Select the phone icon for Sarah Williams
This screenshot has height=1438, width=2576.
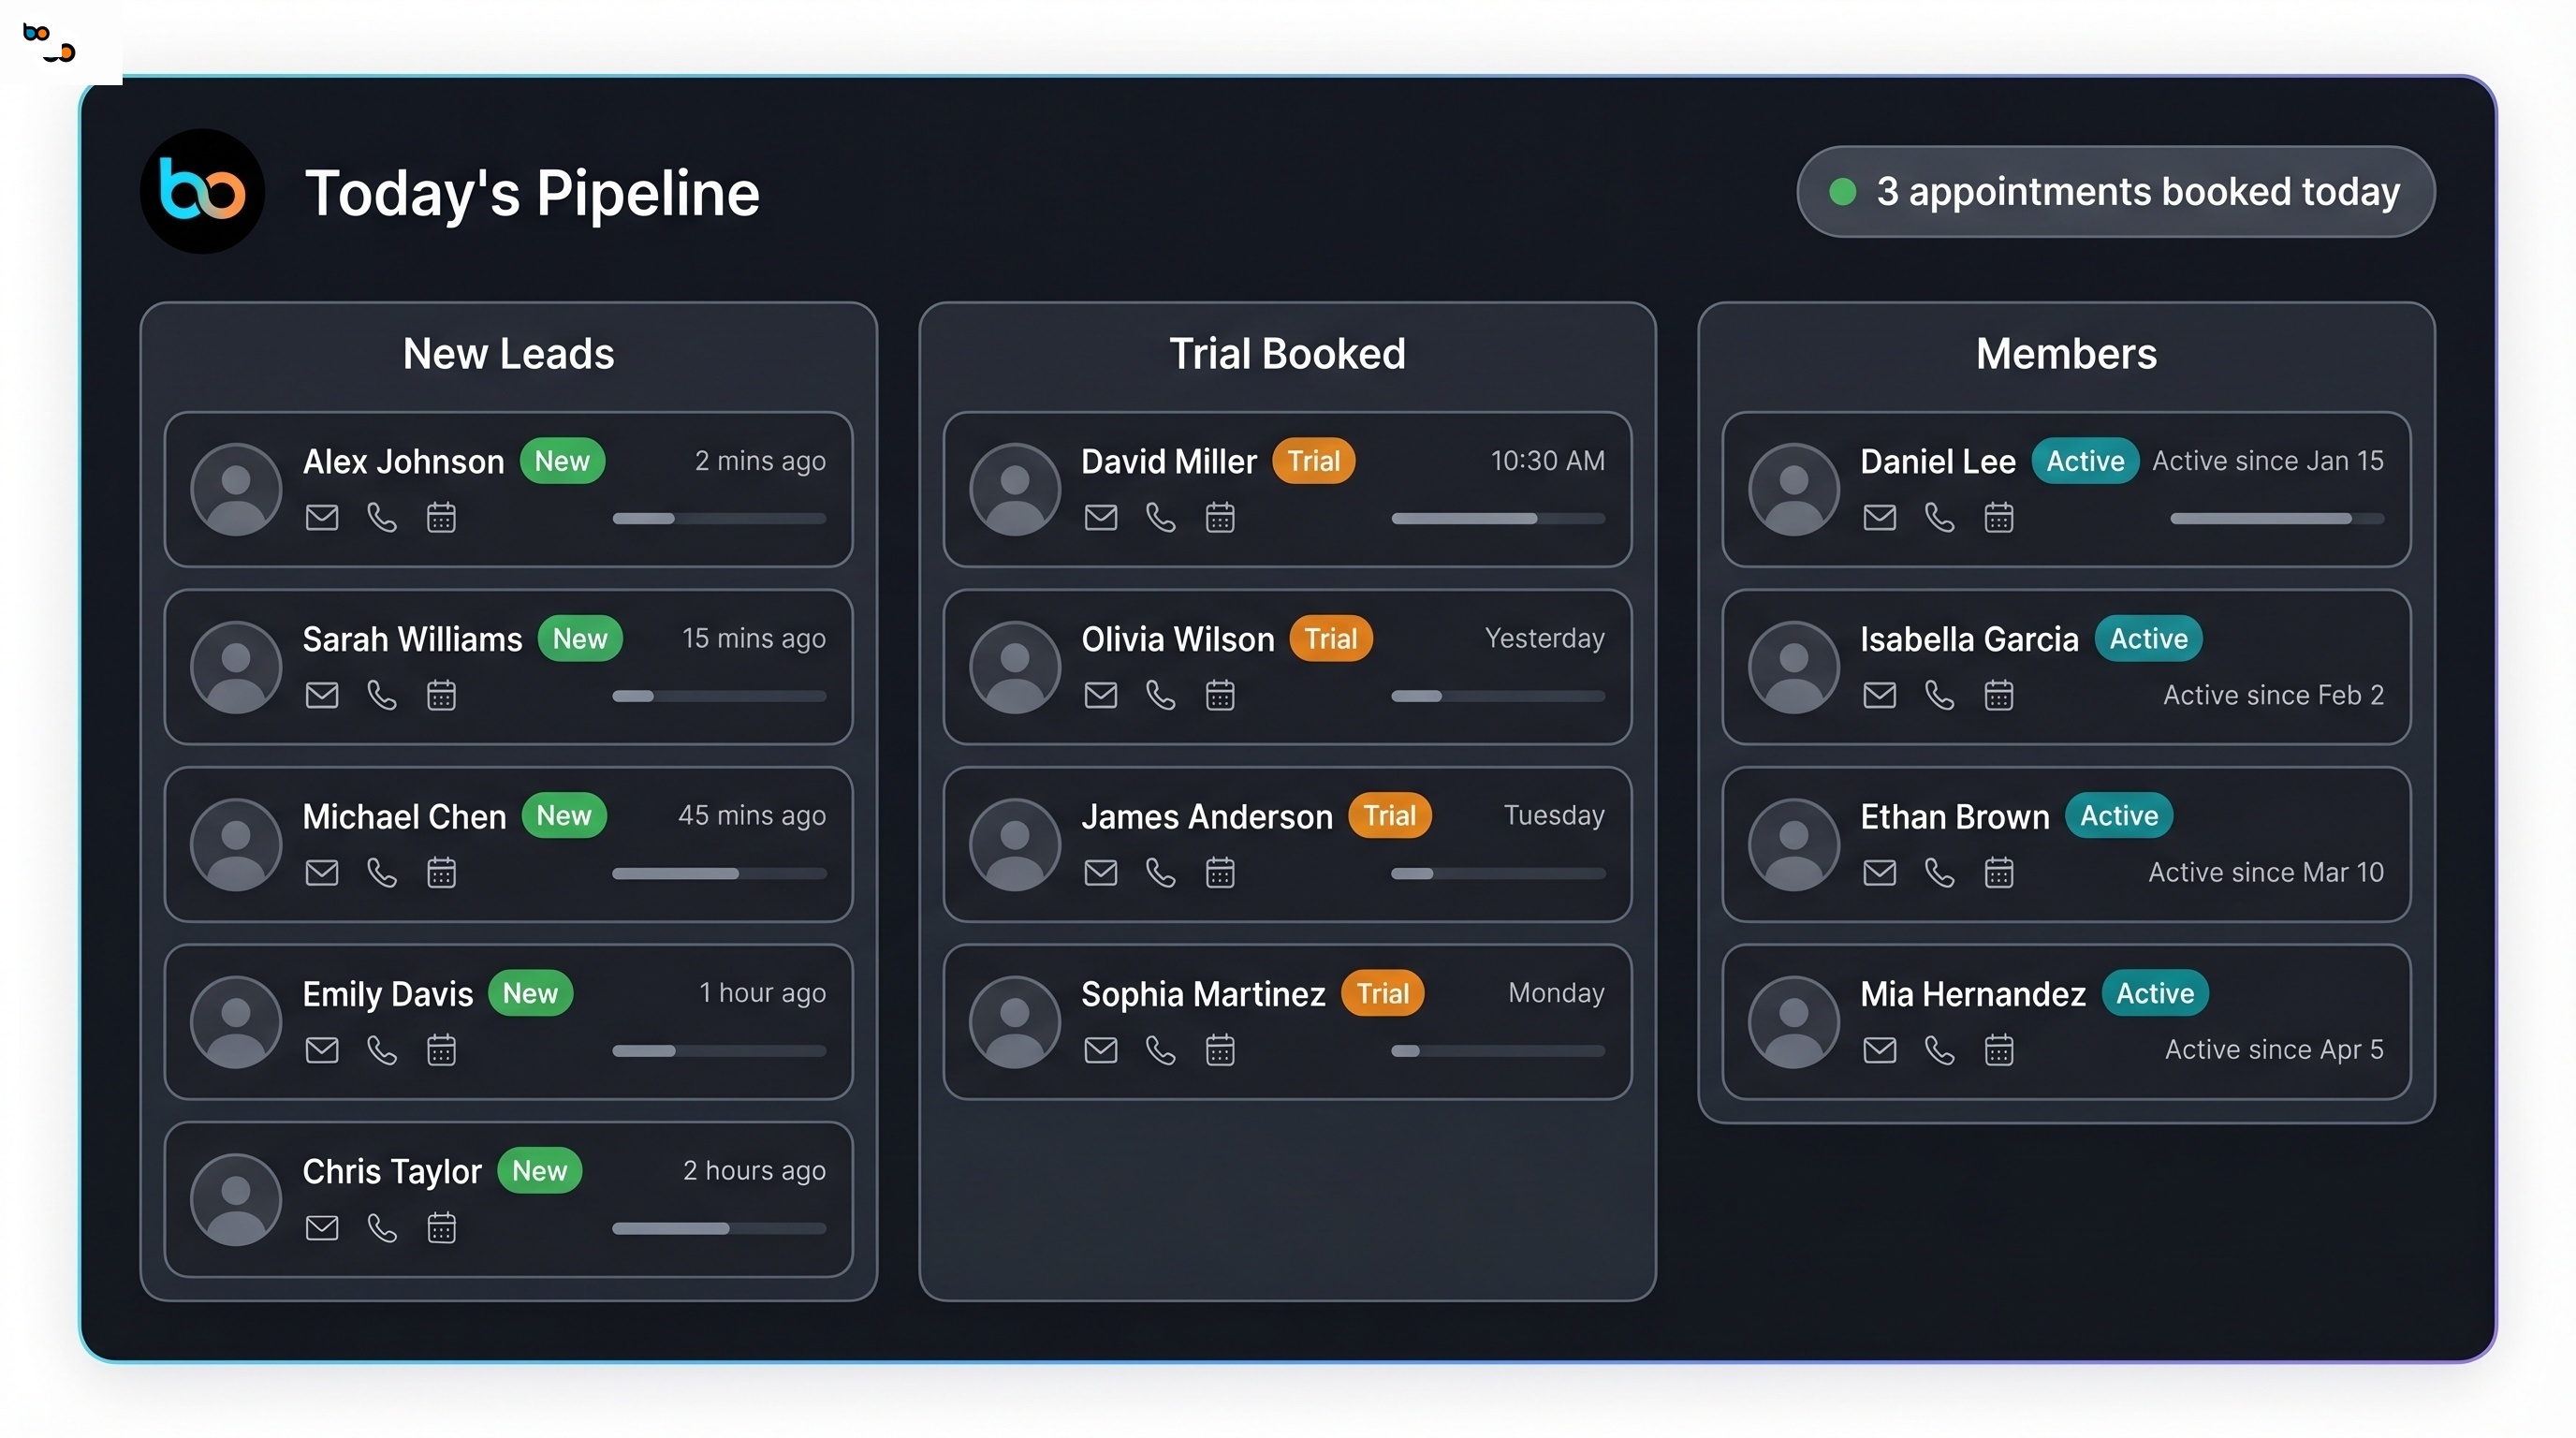pyautogui.click(x=382, y=695)
